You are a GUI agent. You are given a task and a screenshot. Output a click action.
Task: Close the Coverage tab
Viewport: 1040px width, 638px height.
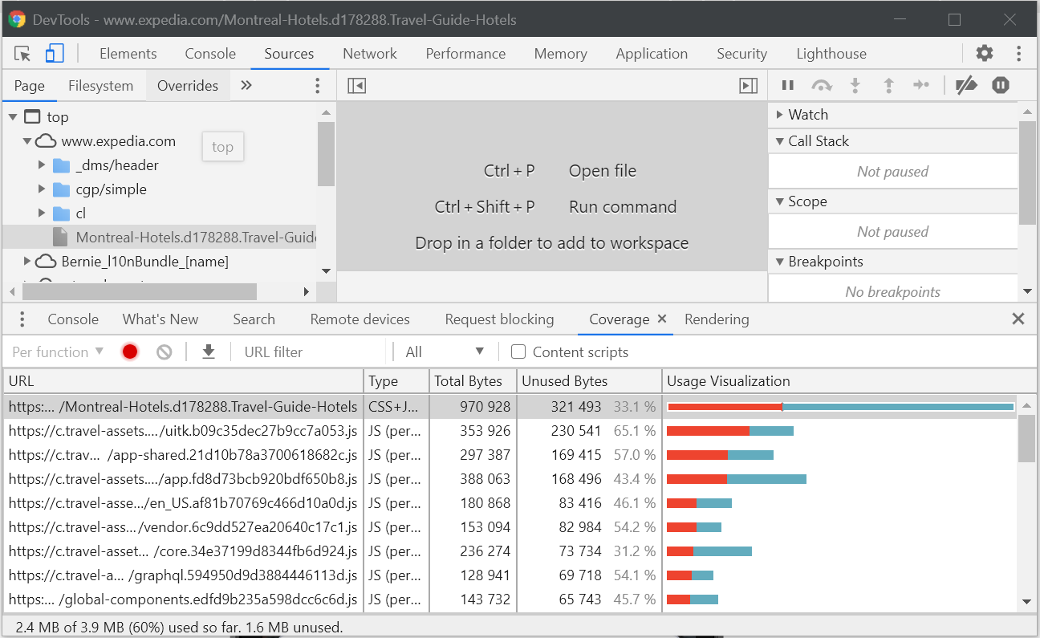[x=662, y=319]
